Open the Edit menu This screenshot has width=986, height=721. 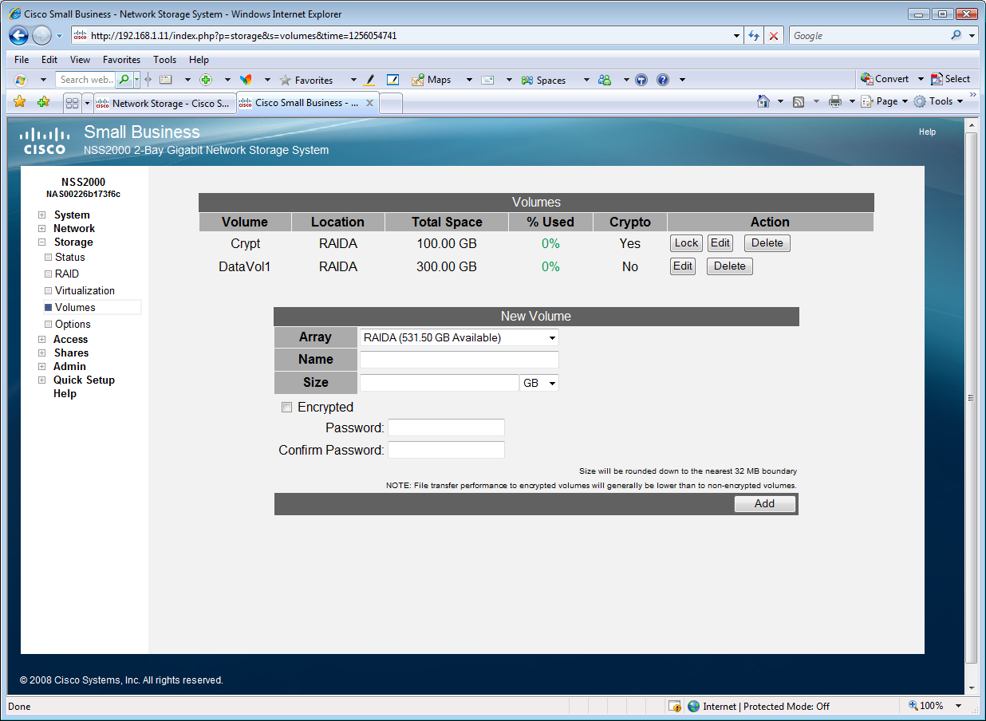49,60
